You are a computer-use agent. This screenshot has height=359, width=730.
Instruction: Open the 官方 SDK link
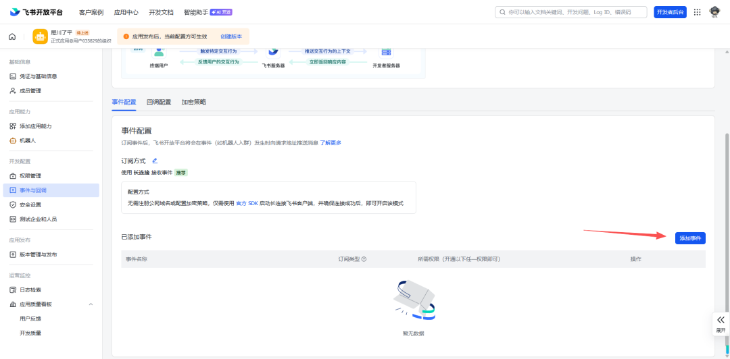point(247,203)
